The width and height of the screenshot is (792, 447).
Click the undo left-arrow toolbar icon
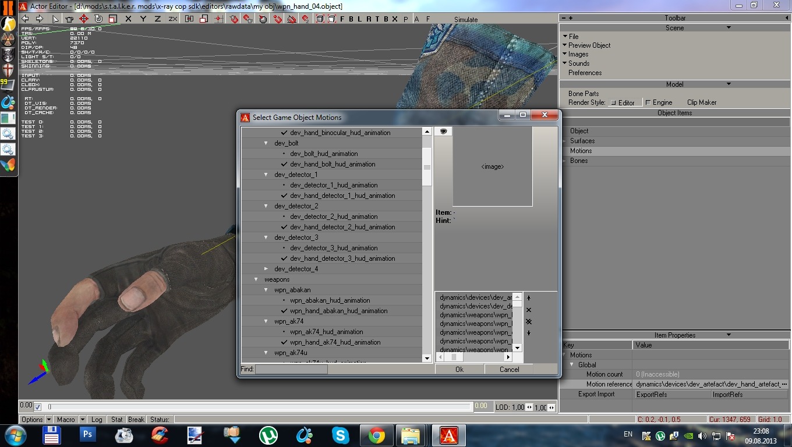click(25, 19)
